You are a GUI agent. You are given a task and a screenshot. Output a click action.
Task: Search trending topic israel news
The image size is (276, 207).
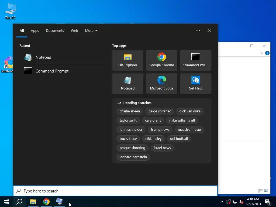[x=162, y=148]
